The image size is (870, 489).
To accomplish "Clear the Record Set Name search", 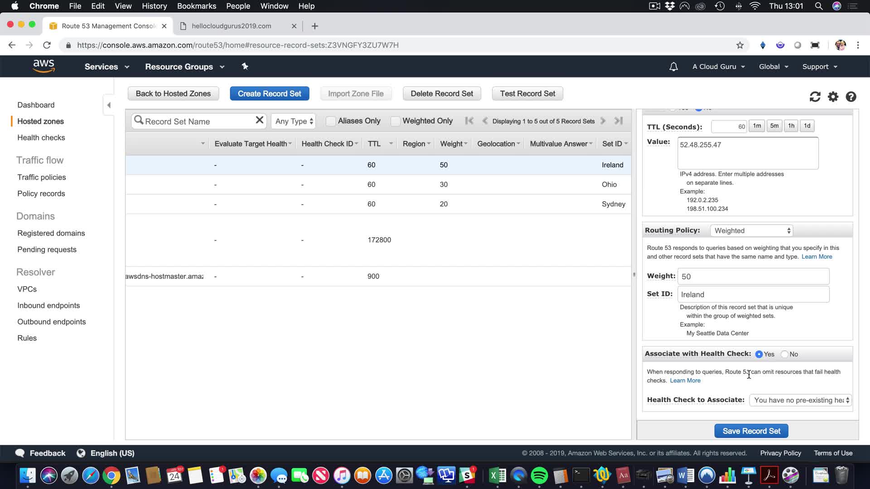I will coord(259,120).
